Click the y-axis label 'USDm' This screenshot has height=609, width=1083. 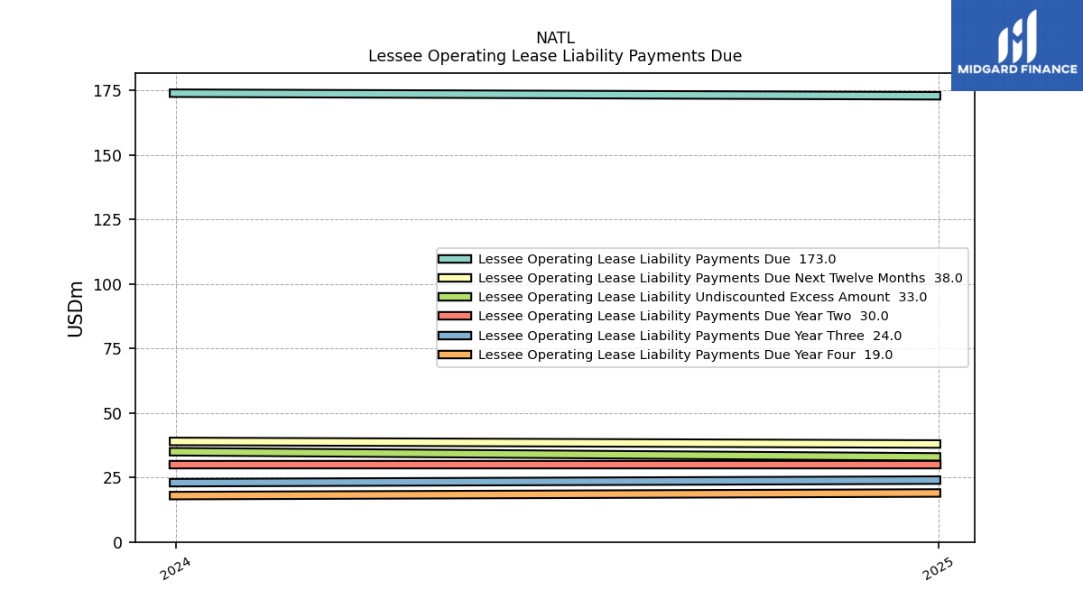click(76, 309)
